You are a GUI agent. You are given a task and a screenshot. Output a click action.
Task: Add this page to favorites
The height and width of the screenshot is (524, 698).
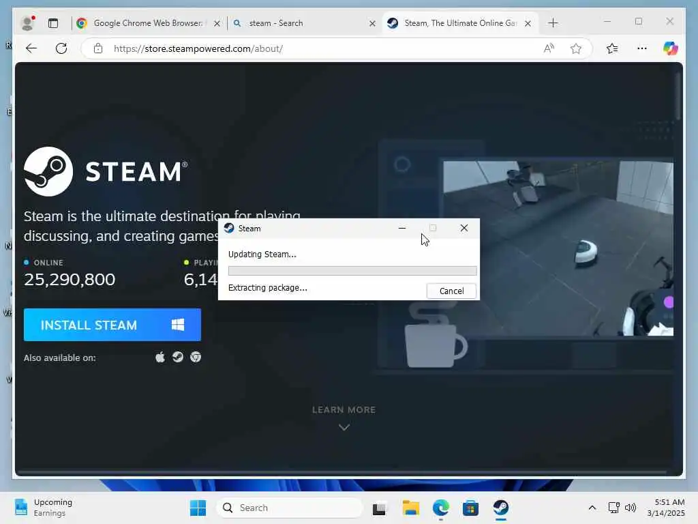(576, 48)
